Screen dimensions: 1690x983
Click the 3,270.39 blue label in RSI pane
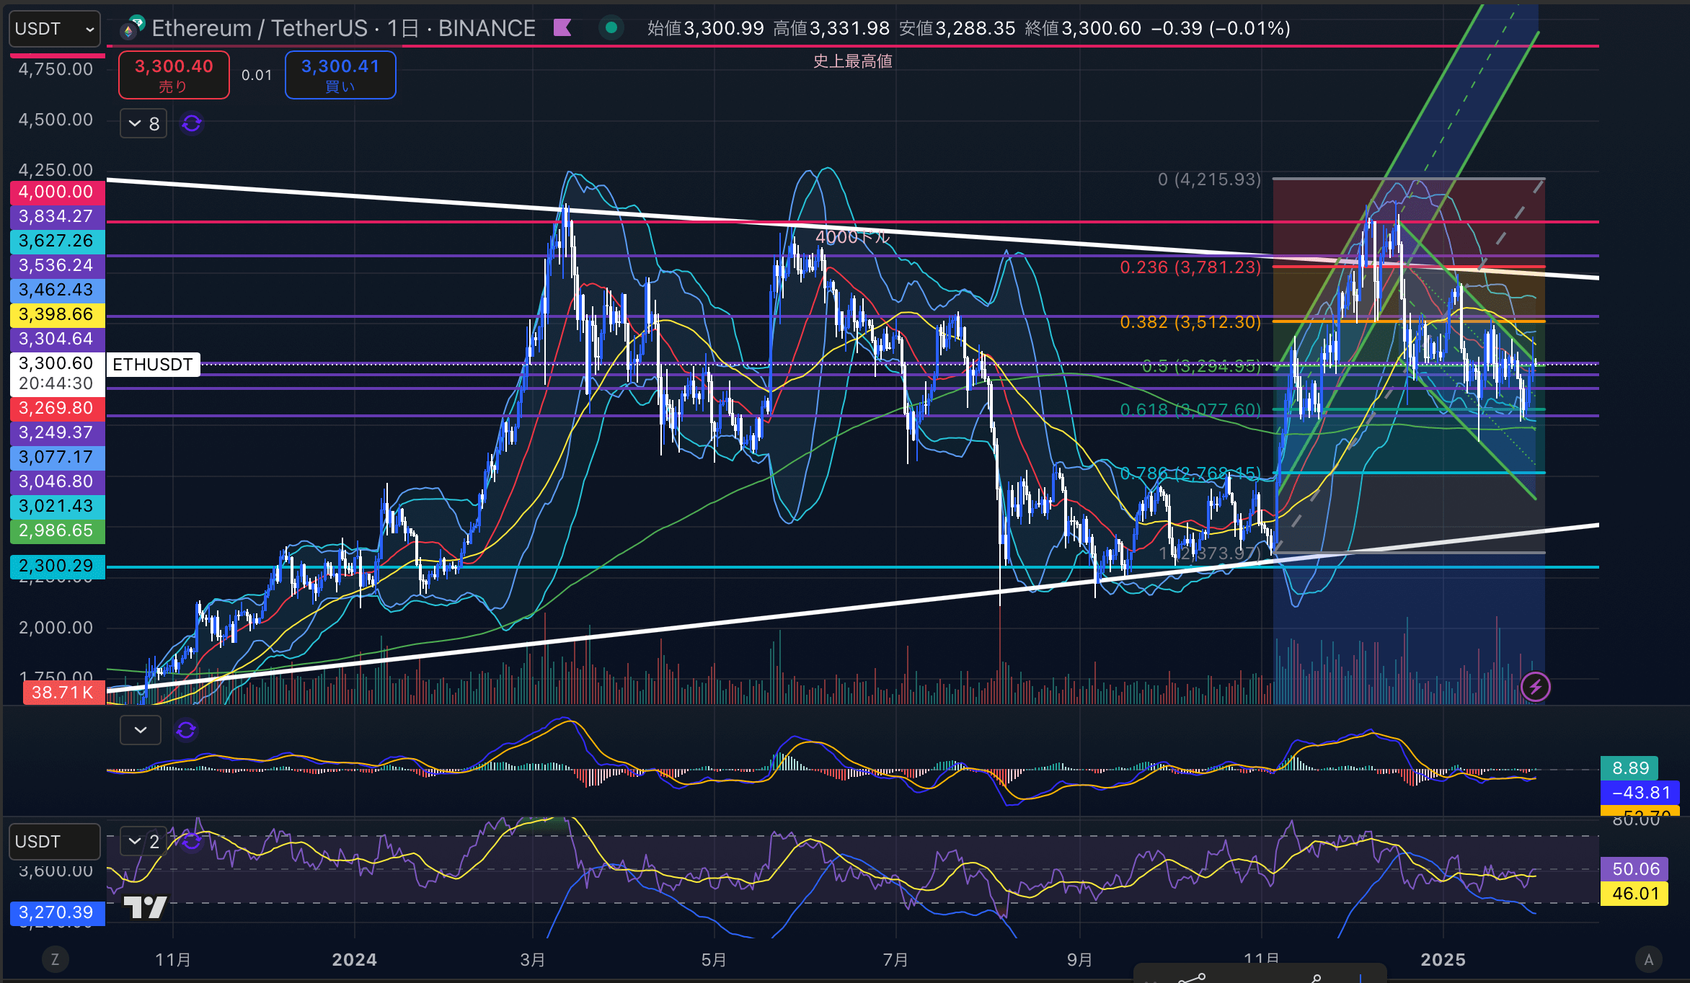coord(57,913)
